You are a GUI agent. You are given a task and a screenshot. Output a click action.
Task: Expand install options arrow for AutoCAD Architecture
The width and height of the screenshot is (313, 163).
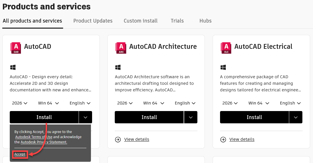[x=190, y=117]
